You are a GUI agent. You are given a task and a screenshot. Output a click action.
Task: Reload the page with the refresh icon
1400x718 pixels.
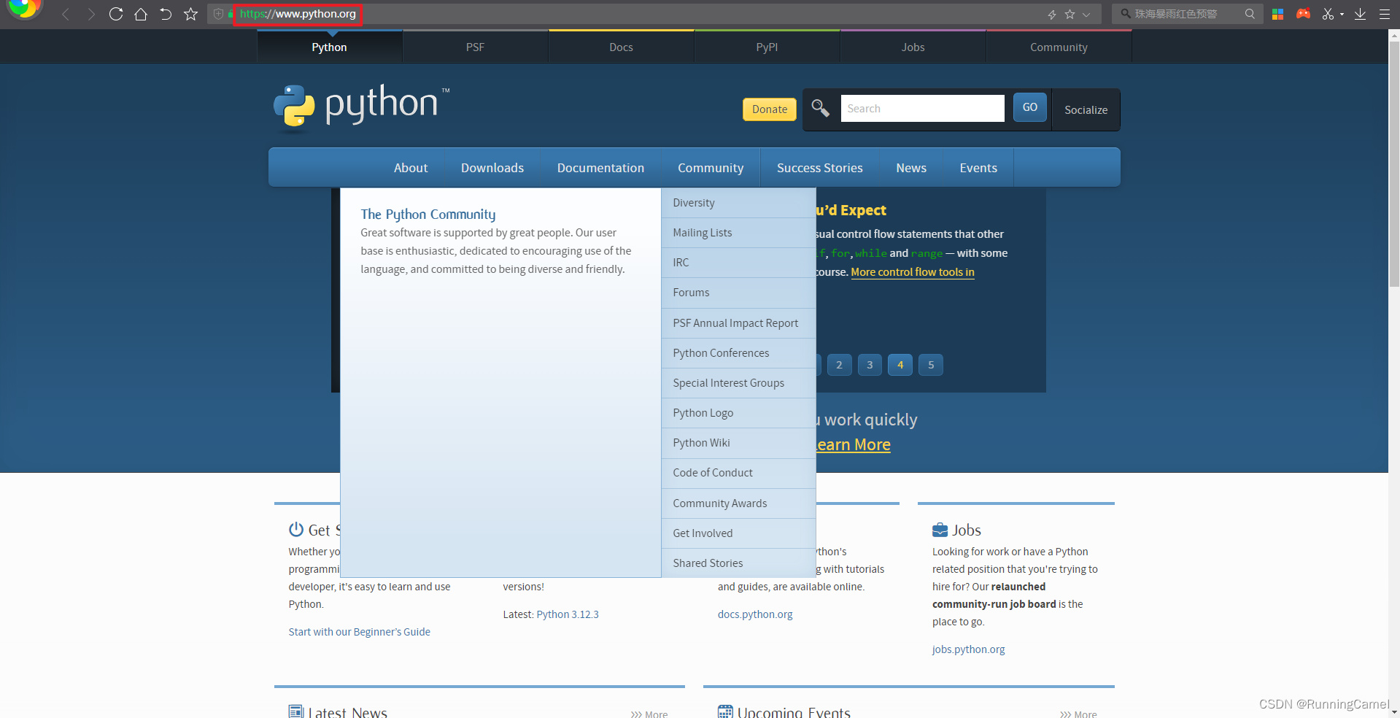click(115, 14)
